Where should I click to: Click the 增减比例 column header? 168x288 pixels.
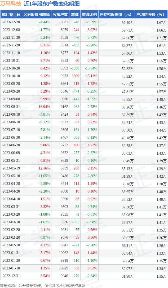(x=89, y=15)
